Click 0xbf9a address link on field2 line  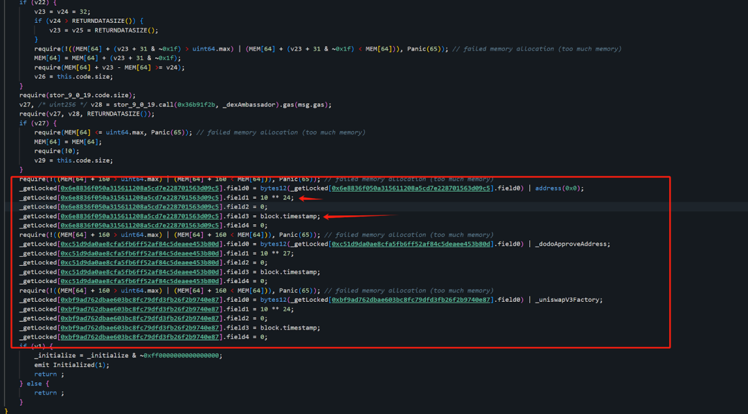pos(140,318)
